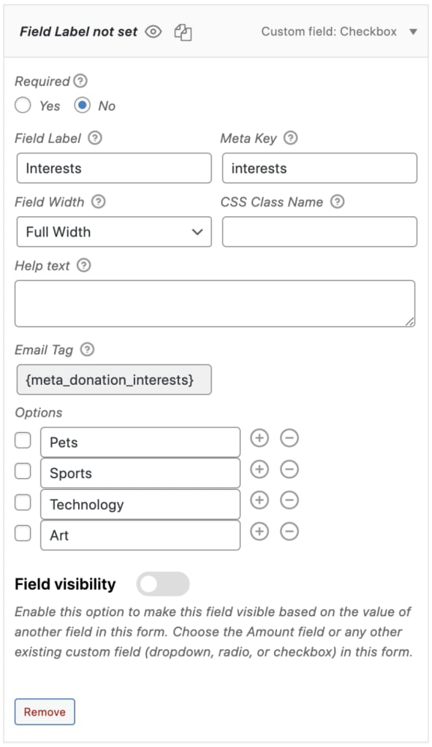Open the Full Width dropdown
Screen dimensions: 432x747
point(114,232)
